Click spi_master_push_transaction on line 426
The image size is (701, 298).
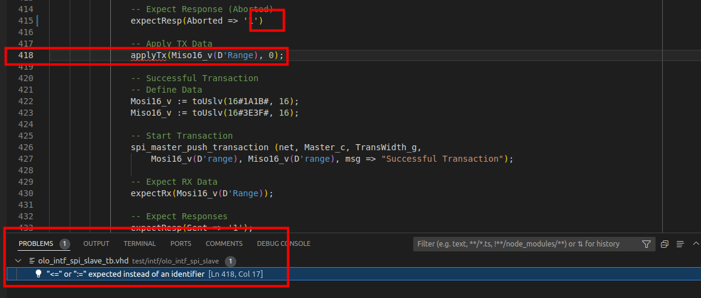tap(201, 147)
